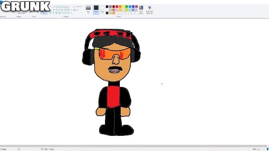This screenshot has height=151, width=269.
Task: Click the character's orange sunglasses on canvas
Action: (115, 54)
